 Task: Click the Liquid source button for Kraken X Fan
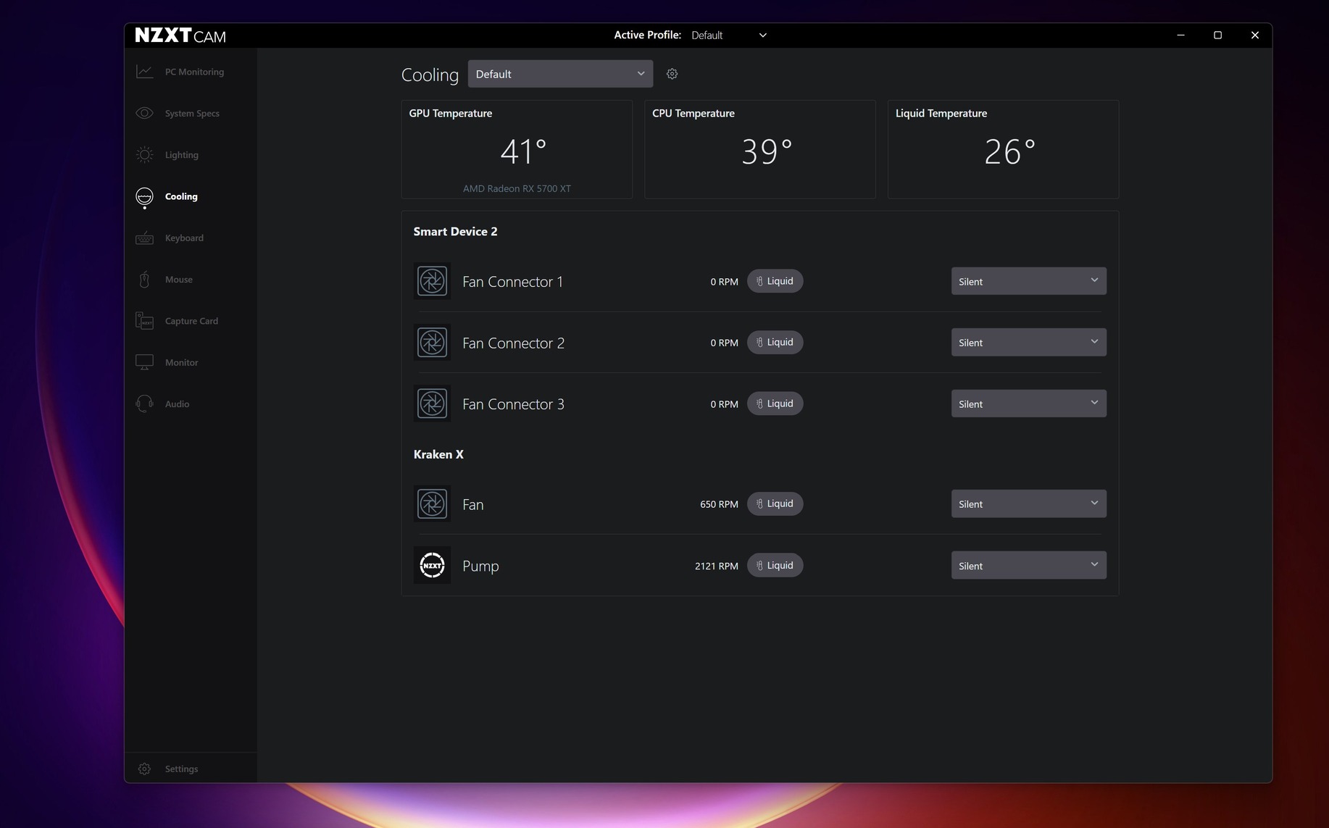pos(775,503)
